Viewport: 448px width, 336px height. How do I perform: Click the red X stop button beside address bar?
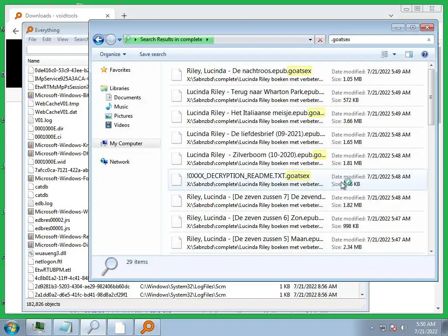(x=320, y=40)
